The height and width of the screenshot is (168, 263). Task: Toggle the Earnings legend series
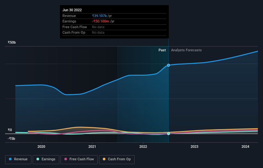coord(46,159)
